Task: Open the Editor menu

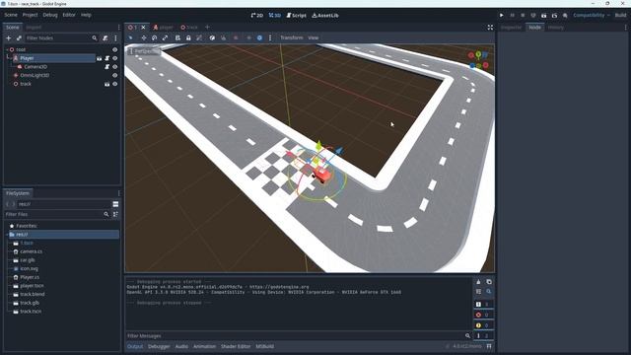Action: click(x=69, y=15)
